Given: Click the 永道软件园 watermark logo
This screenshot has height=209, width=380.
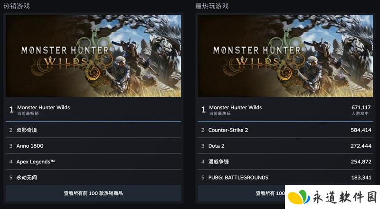Looking at the screenshot, I should pos(332,197).
